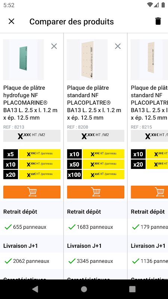Select x100 quantity price for ref 8208
168x299 pixels.
pos(96,175)
